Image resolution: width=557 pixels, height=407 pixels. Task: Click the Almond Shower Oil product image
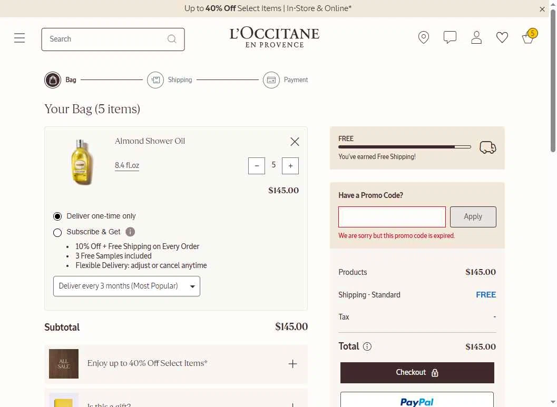pyautogui.click(x=82, y=162)
